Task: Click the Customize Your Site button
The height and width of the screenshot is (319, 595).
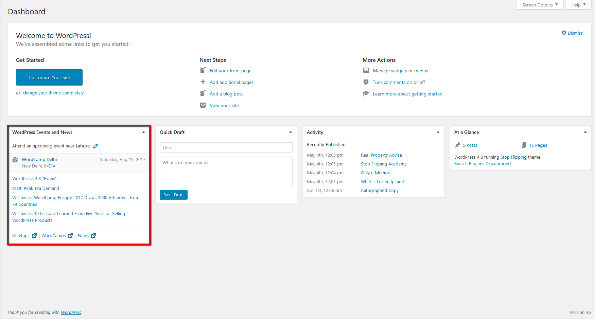Action: (x=49, y=77)
